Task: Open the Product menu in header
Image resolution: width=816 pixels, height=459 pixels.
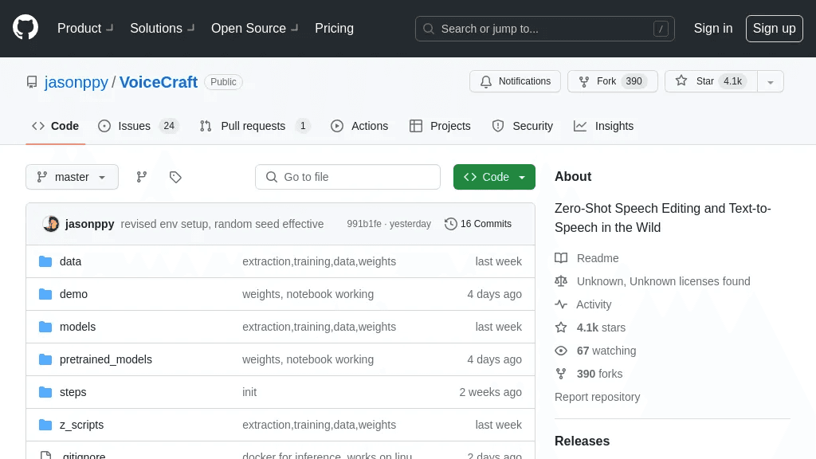Action: pyautogui.click(x=85, y=28)
